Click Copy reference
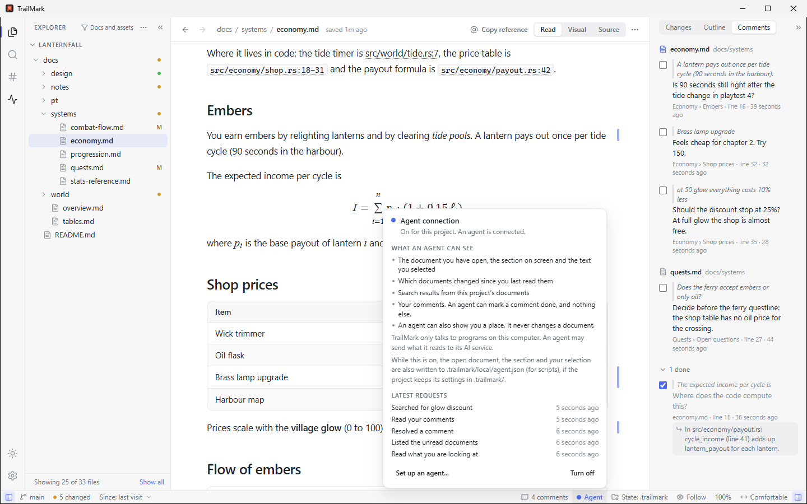807x504 pixels. (x=499, y=30)
